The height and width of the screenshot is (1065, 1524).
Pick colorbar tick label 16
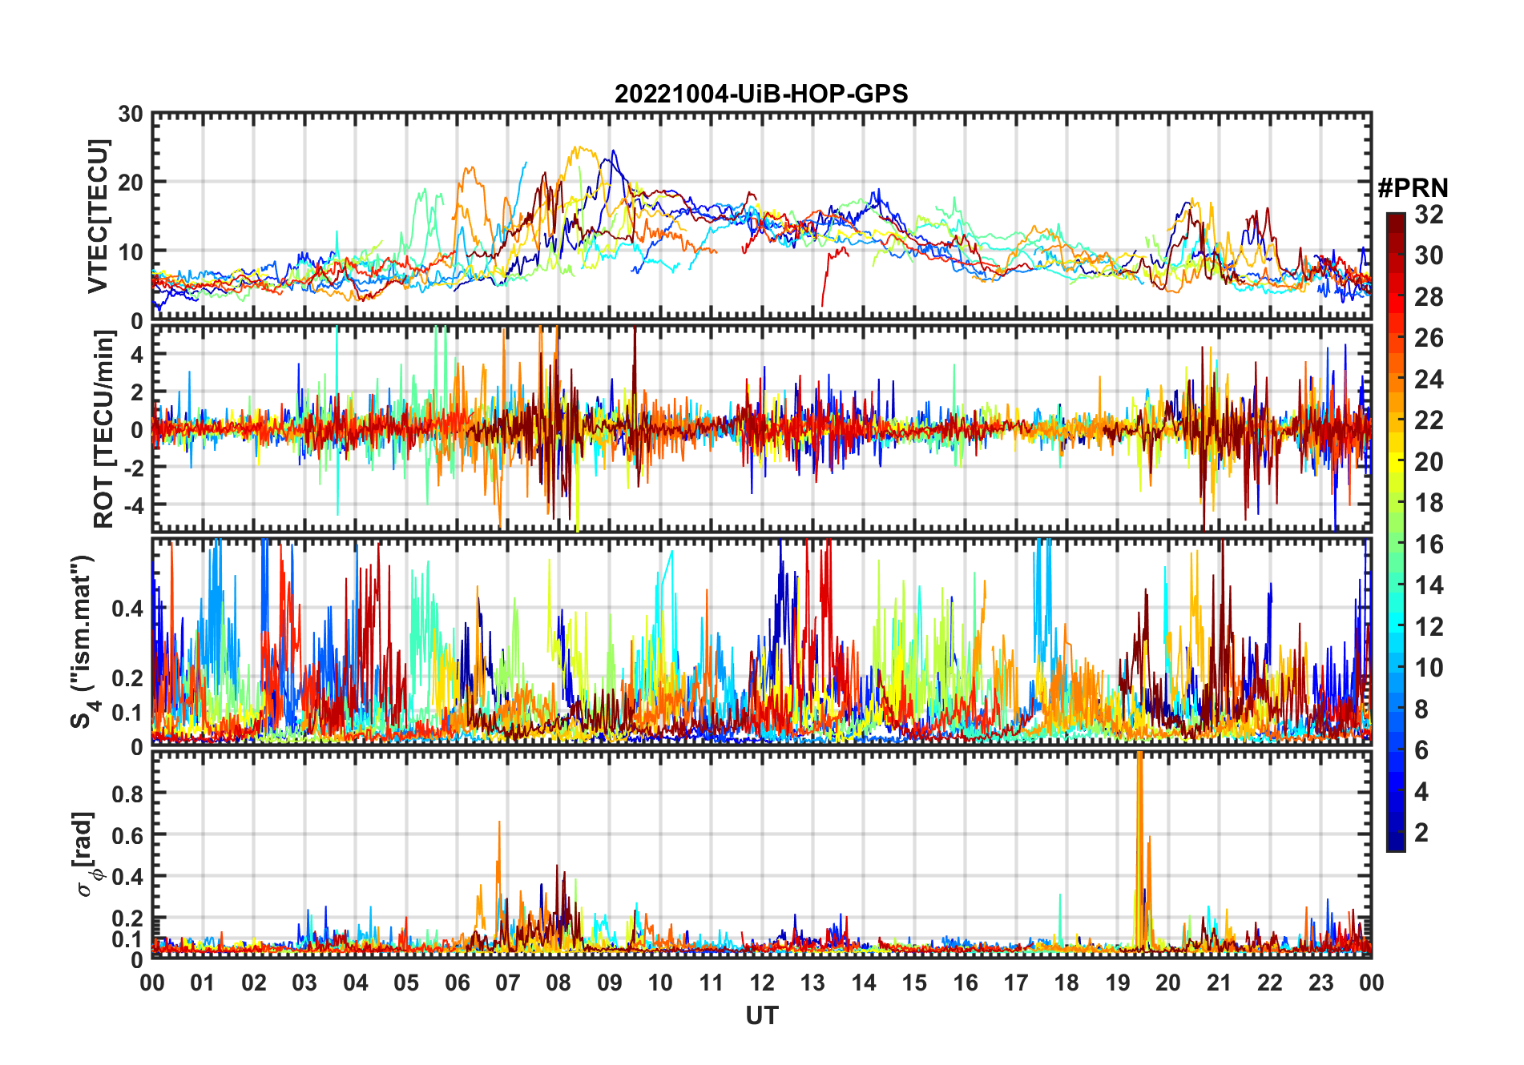point(1429,545)
